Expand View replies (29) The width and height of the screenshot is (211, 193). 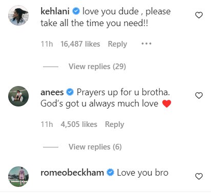tap(97, 67)
